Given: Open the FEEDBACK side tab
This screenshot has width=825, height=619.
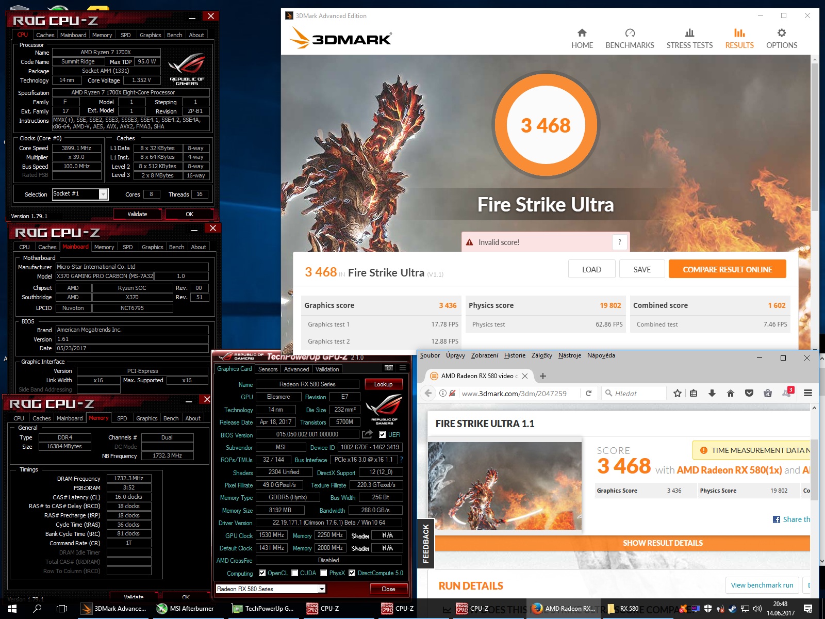Looking at the screenshot, I should pyautogui.click(x=425, y=543).
